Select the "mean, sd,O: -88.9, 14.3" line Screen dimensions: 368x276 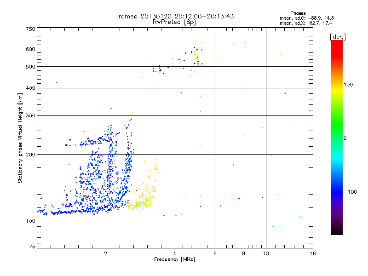tap(306, 18)
